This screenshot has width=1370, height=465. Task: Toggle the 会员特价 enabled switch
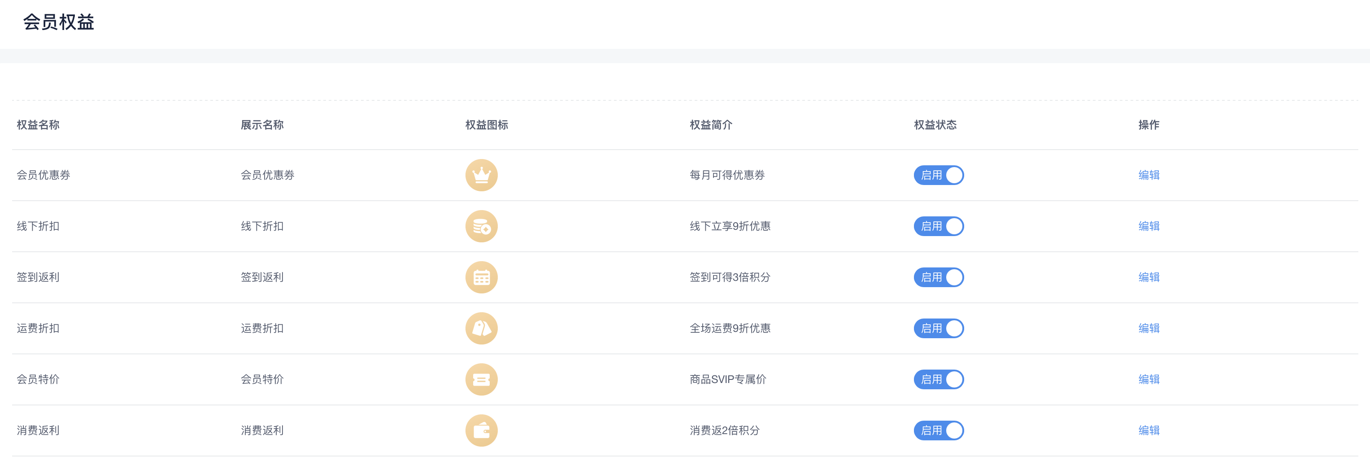(x=939, y=379)
